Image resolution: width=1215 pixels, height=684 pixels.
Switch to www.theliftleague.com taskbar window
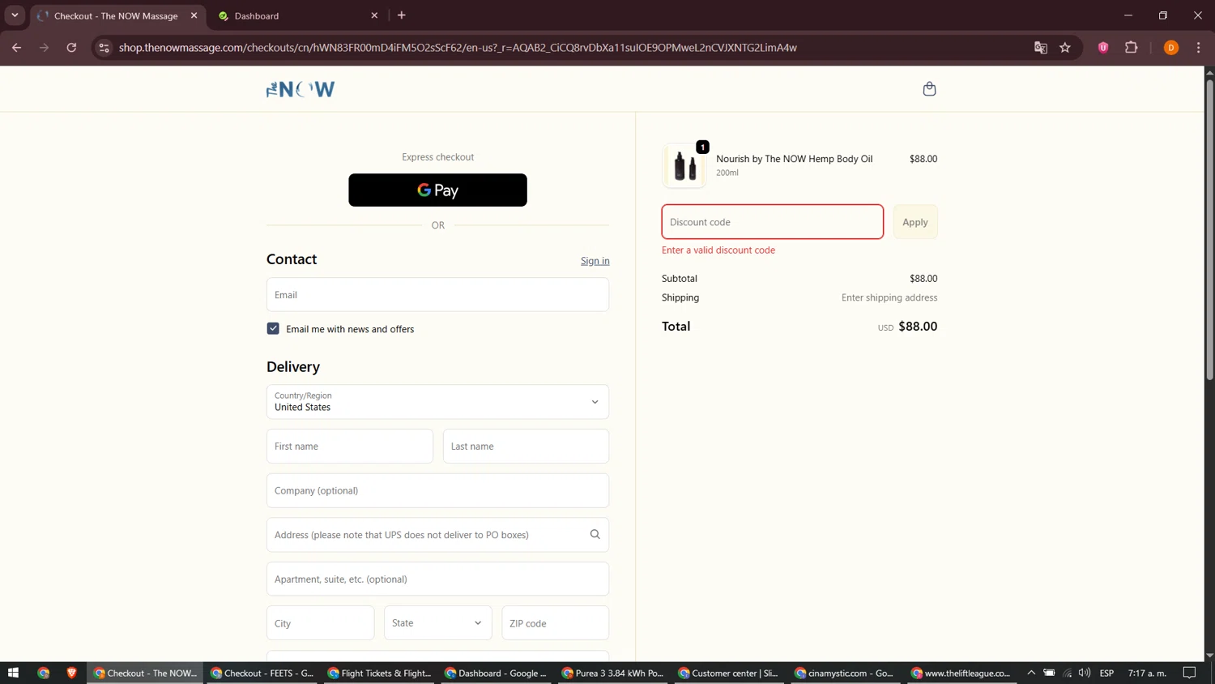(x=963, y=673)
